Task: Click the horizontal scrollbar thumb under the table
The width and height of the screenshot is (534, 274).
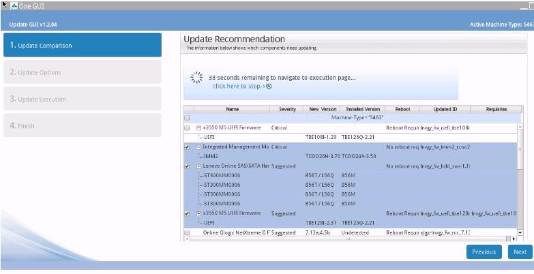Action: pyautogui.click(x=348, y=239)
